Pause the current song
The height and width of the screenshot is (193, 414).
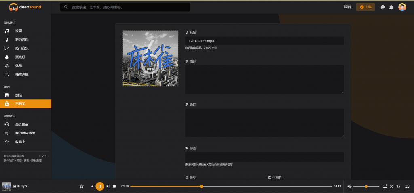[100, 186]
